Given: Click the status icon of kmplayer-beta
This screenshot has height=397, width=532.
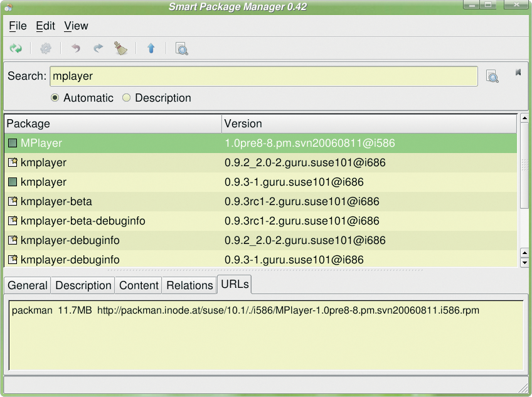Looking at the screenshot, I should 13,201.
